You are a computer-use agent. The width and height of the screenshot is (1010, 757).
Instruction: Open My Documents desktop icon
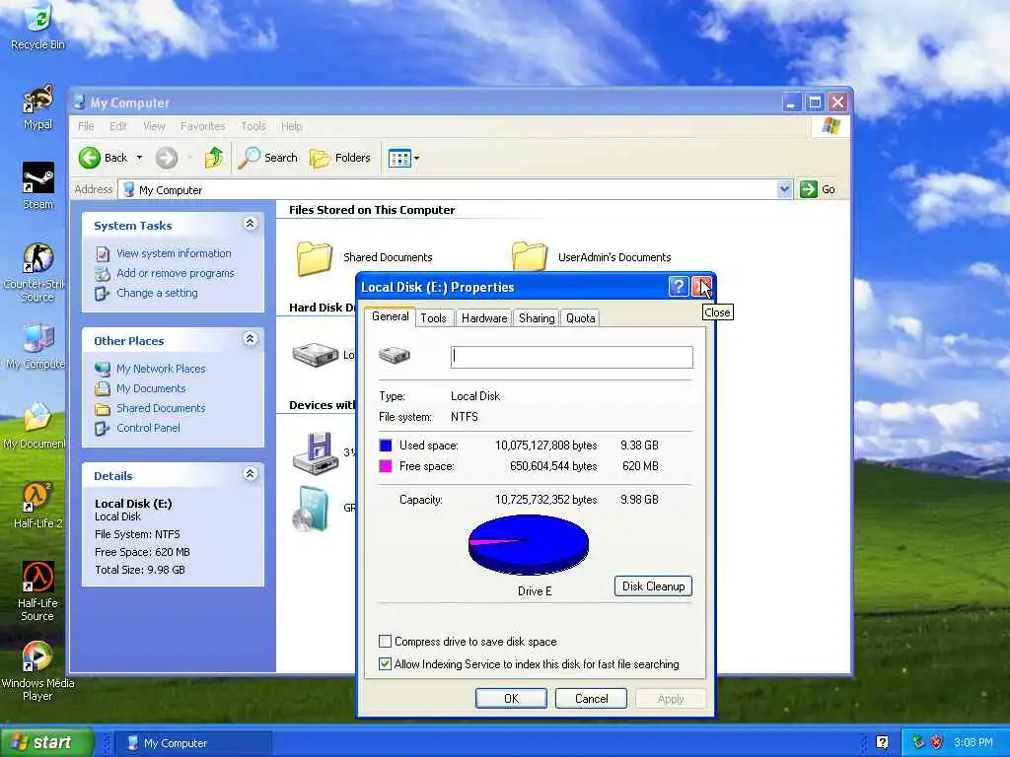tap(36, 426)
